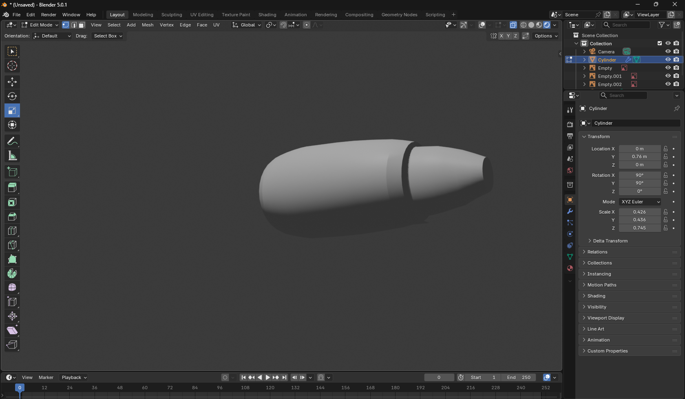Image resolution: width=685 pixels, height=399 pixels.
Task: Select the Spin tool
Action: click(x=12, y=273)
